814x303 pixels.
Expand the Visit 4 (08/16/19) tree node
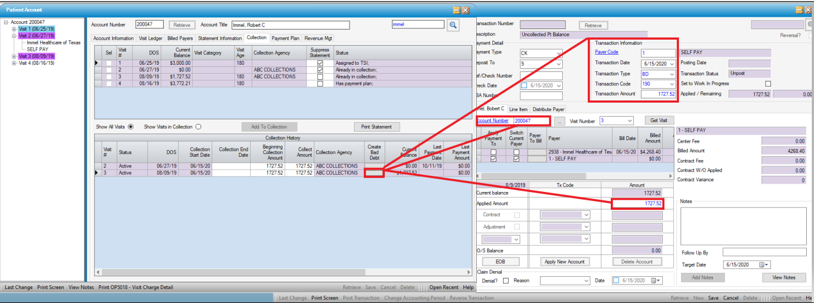(15, 63)
